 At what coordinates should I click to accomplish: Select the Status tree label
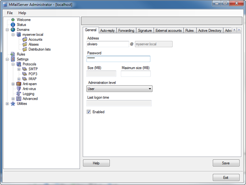point(21,25)
